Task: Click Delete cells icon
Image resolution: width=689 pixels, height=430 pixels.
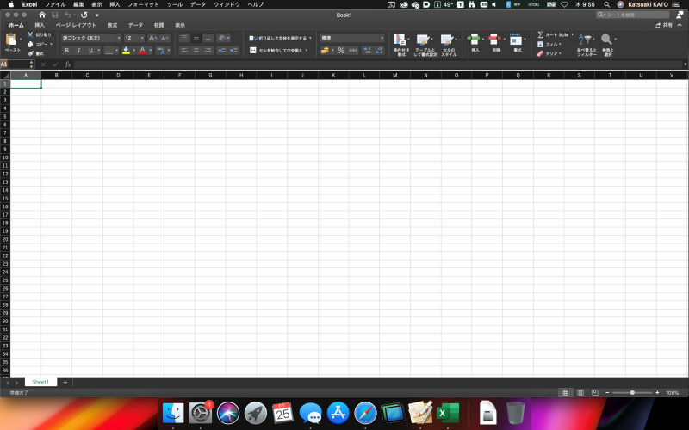Action: click(x=494, y=40)
